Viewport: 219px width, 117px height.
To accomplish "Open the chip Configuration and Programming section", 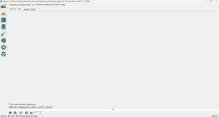I will (3, 40).
